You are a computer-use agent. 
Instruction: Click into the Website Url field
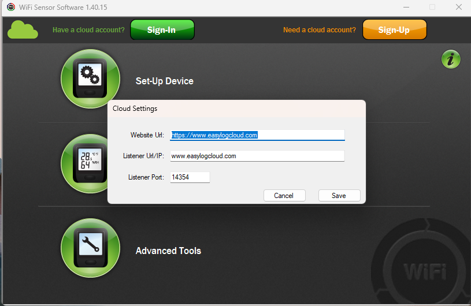click(257, 135)
